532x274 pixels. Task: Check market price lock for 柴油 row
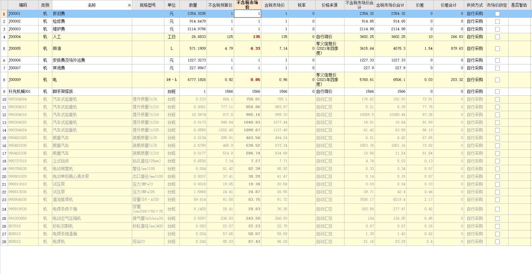[x=497, y=49]
